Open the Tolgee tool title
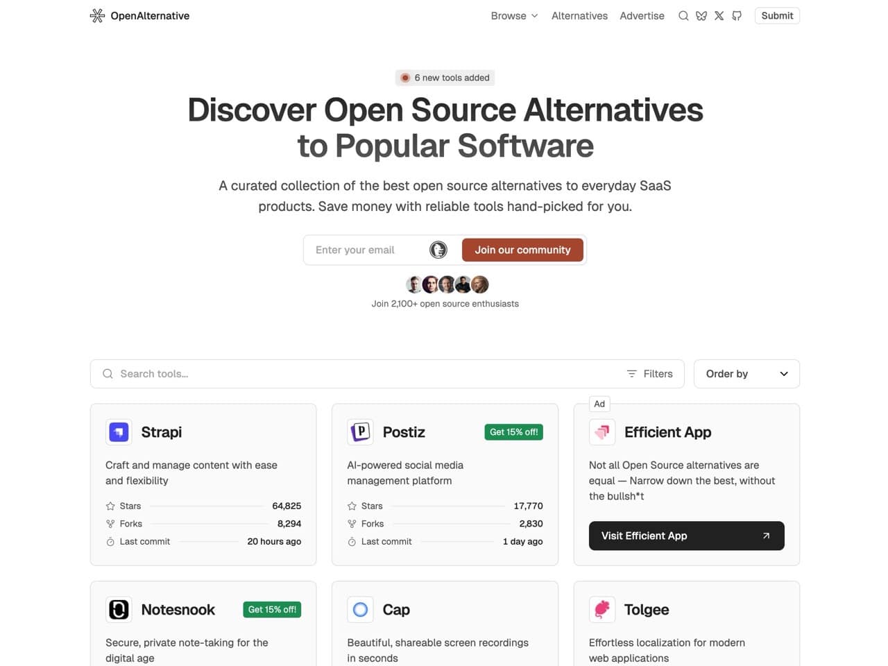This screenshot has height=666, width=888. coord(647,610)
